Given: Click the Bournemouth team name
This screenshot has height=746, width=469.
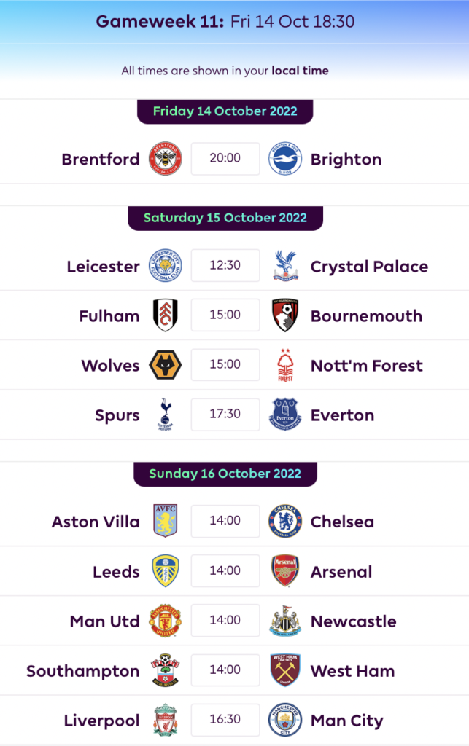Looking at the screenshot, I should (x=367, y=316).
